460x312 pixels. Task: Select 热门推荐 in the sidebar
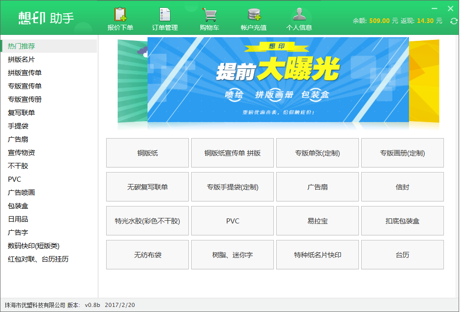[x=49, y=46]
